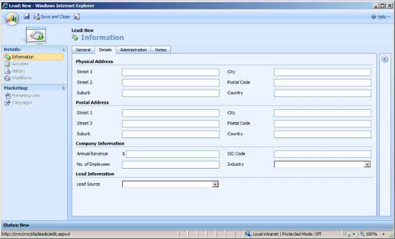
Task: Collapse the Marketing section in sidebar
Action: click(63, 88)
